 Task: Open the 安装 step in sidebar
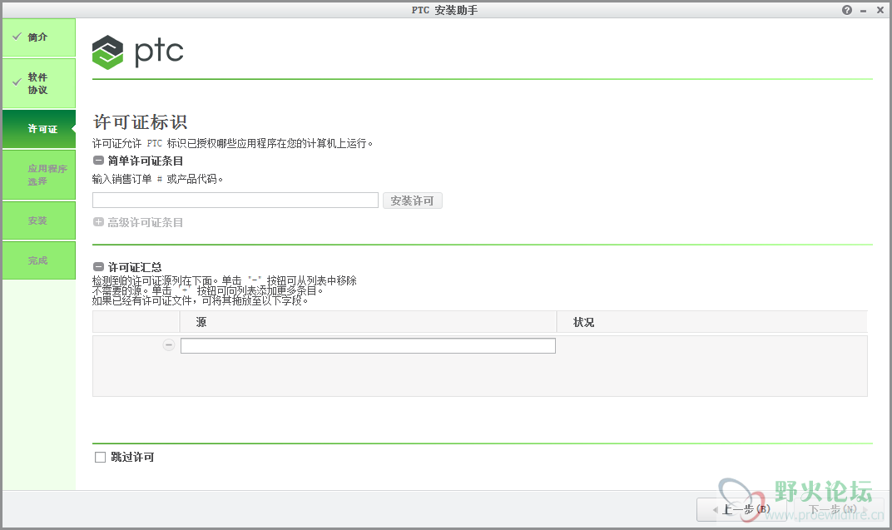38,220
